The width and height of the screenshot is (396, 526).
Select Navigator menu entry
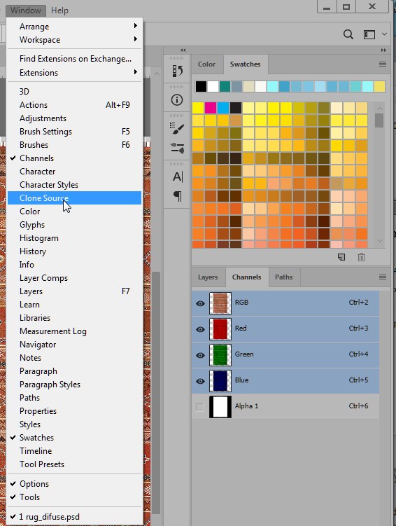74,345
